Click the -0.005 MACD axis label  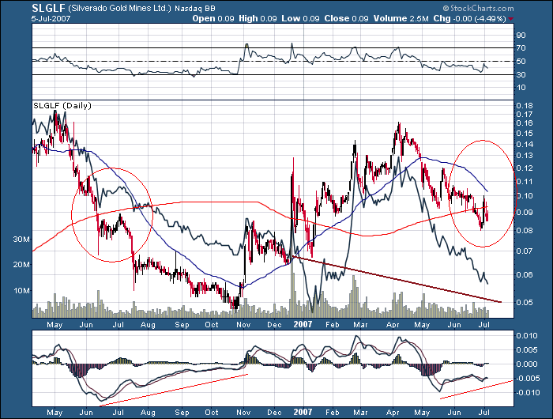tap(527, 379)
